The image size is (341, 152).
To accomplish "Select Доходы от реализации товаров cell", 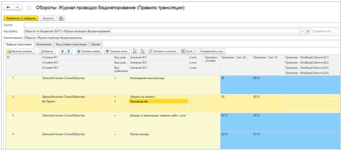I will (x=159, y=116).
